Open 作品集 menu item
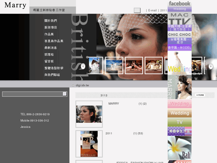Screen dimensions: 217x163 click(x=49, y=34)
